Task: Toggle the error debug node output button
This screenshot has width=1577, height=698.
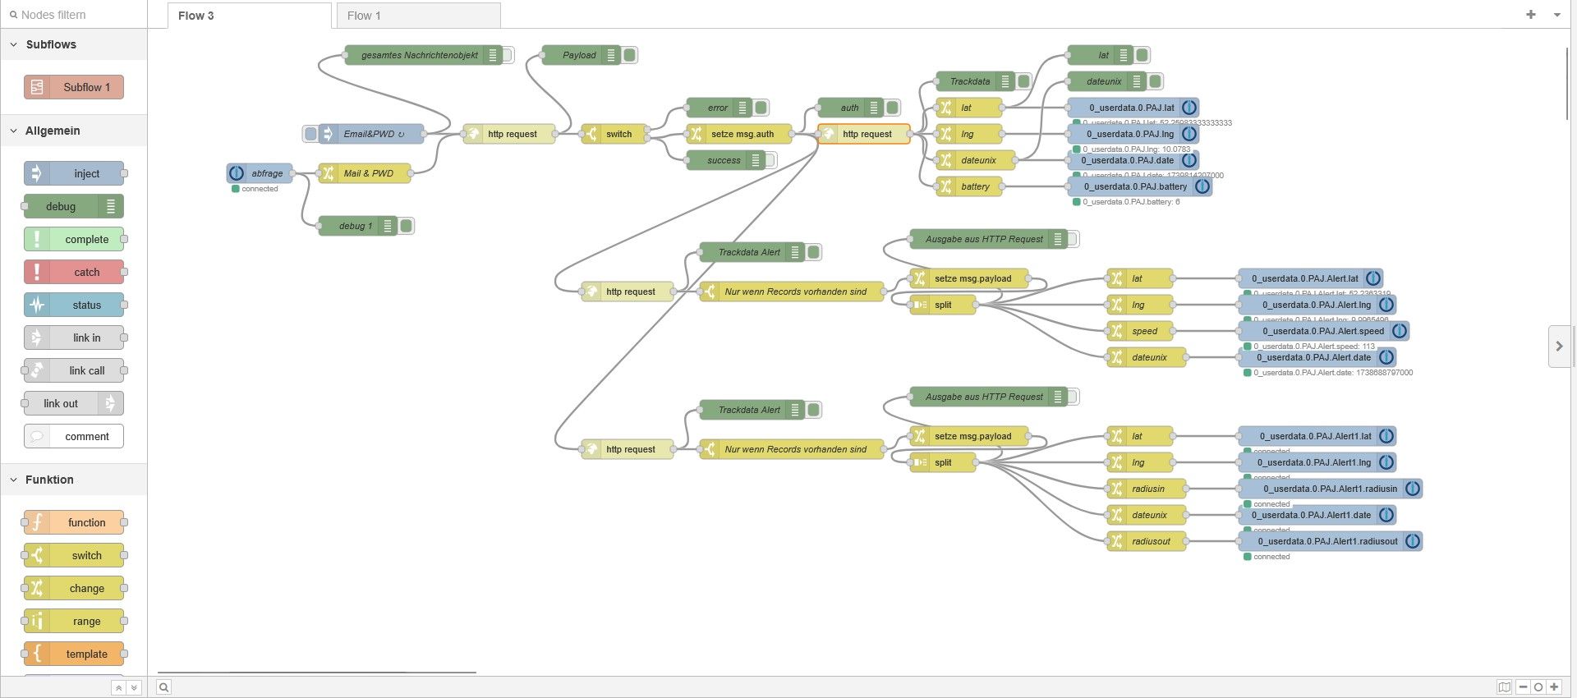Action: [761, 108]
